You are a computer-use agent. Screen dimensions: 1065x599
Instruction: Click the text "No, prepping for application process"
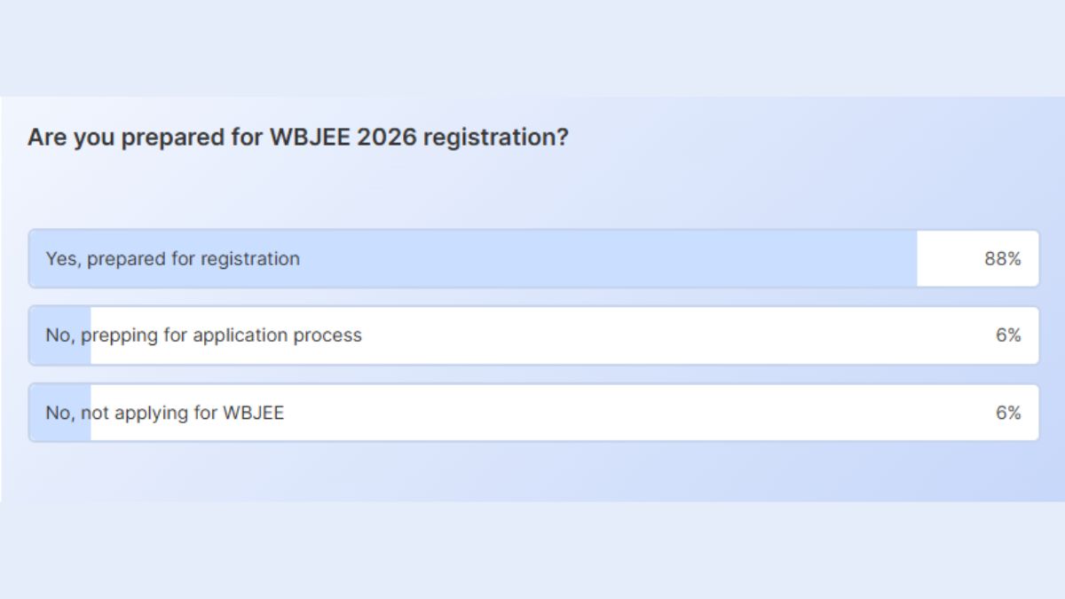click(x=203, y=335)
